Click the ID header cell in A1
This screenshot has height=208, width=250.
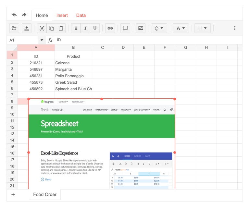pos(36,55)
